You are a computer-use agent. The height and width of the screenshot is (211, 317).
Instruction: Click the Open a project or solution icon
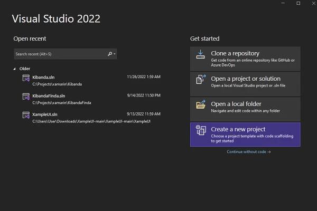click(201, 79)
